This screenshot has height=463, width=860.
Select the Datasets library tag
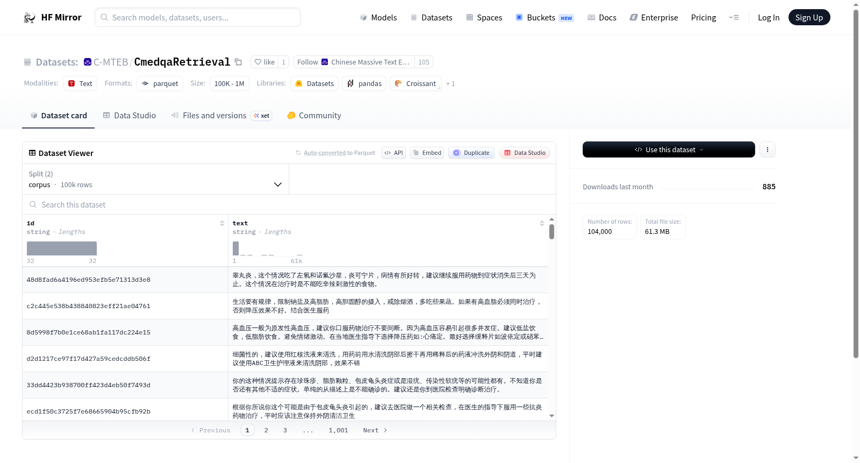pyautogui.click(x=314, y=83)
